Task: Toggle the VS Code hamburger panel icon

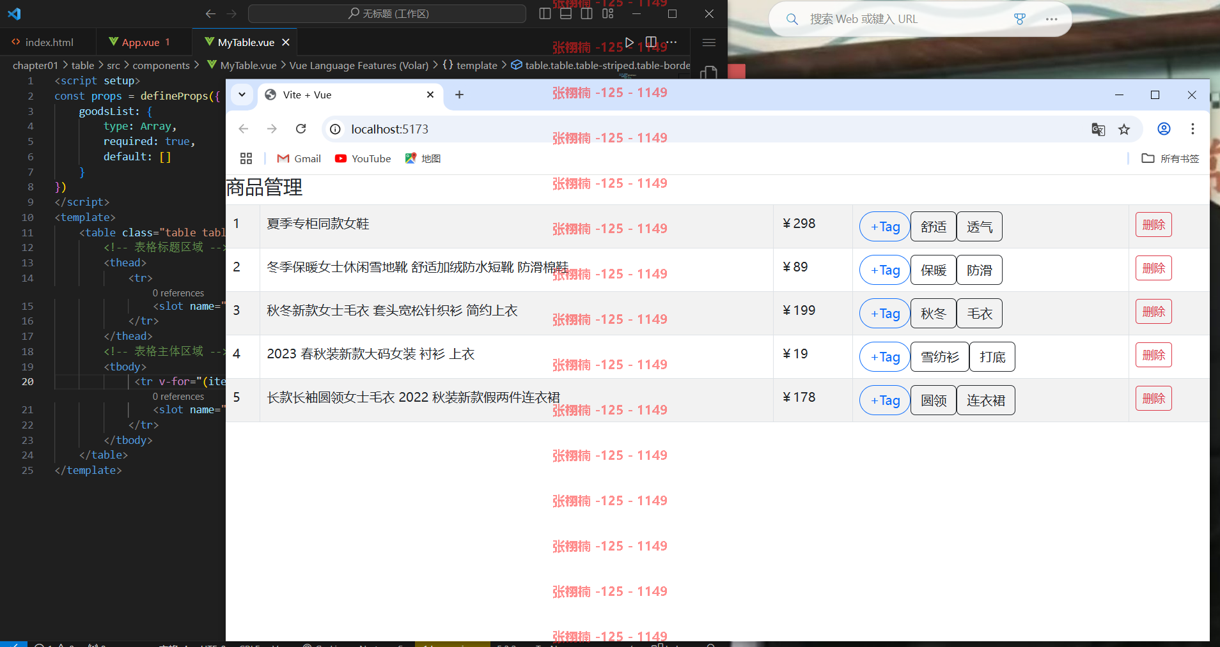Action: (x=708, y=42)
